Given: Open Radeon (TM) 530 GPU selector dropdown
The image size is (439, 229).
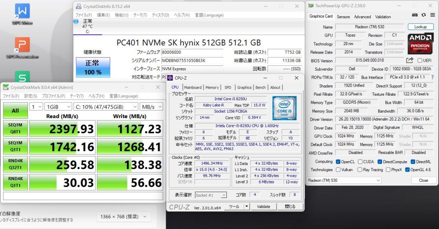Looking at the screenshot, I should (x=344, y=180).
